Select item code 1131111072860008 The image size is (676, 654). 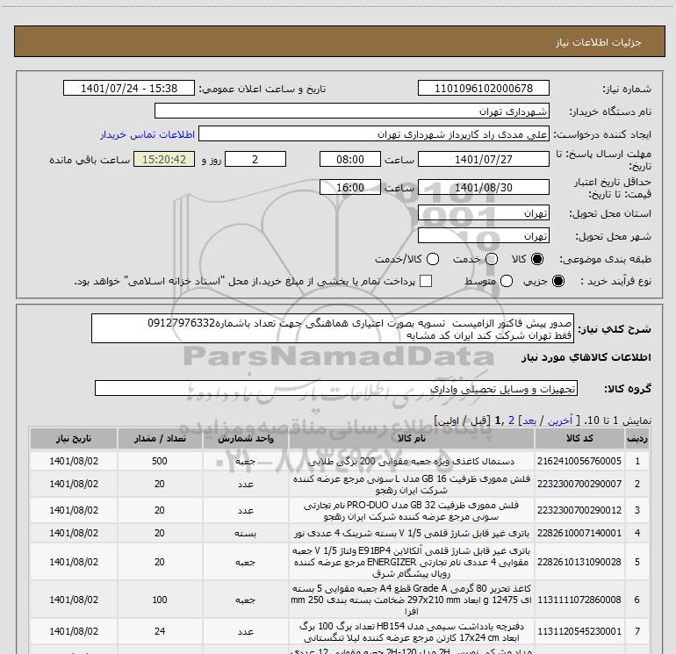pos(579,600)
